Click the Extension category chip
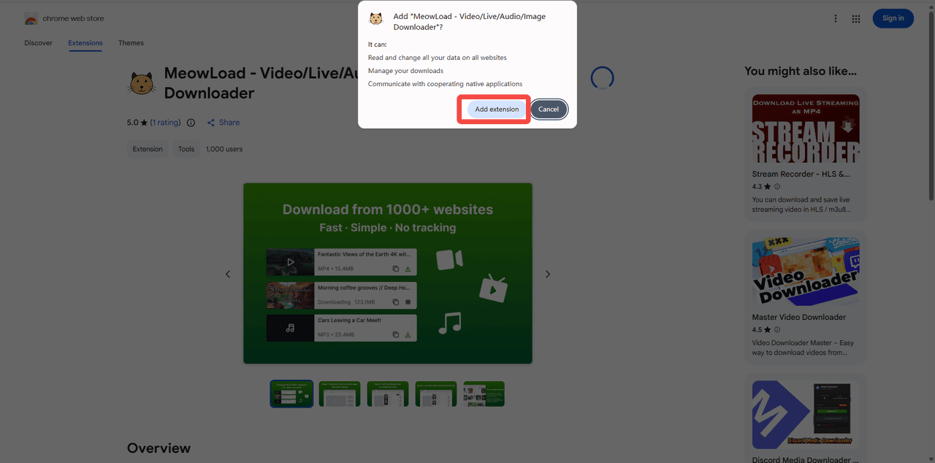 click(148, 149)
